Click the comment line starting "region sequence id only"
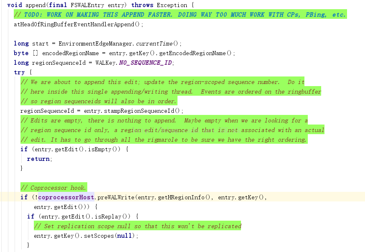Viewport: 365px width, 252px height. [x=172, y=130]
